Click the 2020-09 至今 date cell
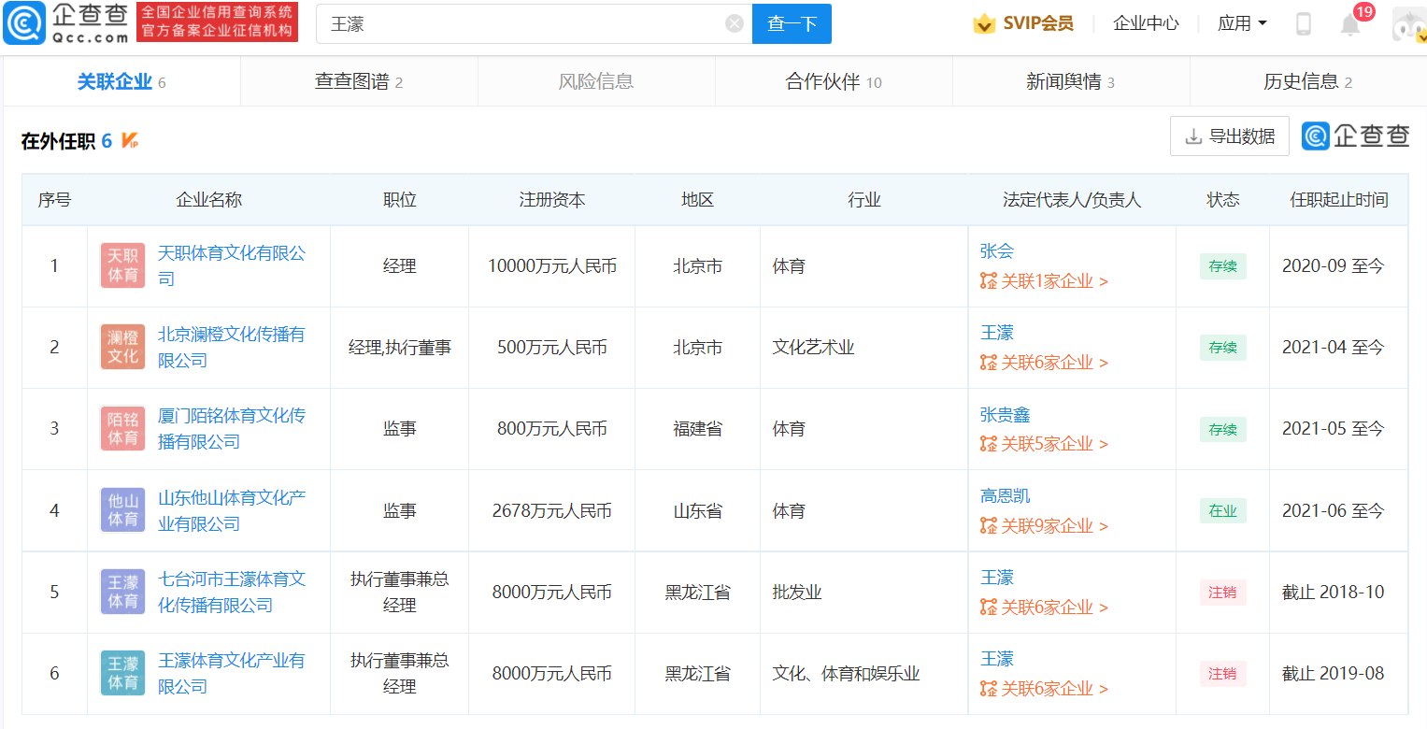The image size is (1427, 729). pyautogui.click(x=1338, y=265)
